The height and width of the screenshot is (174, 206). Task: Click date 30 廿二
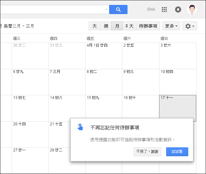(x=19, y=45)
